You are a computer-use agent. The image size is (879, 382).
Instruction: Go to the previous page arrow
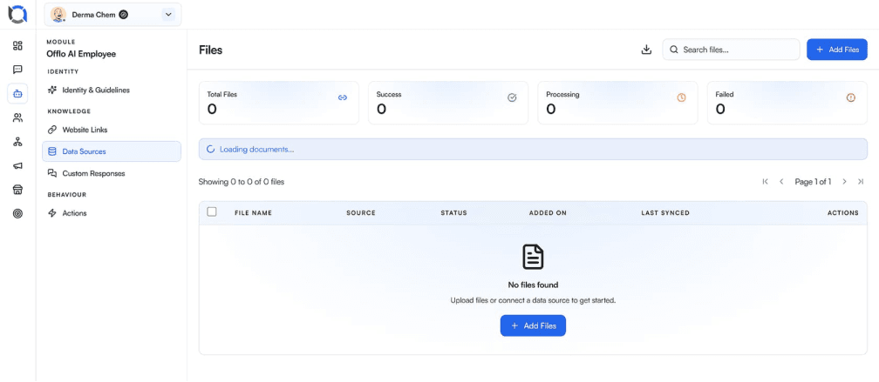pos(781,182)
